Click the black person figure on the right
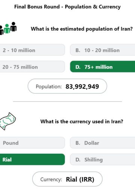Screen dimensions: 135x189 (13, 27)
